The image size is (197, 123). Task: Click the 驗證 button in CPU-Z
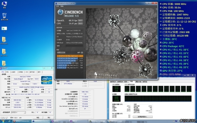click(38, 117)
